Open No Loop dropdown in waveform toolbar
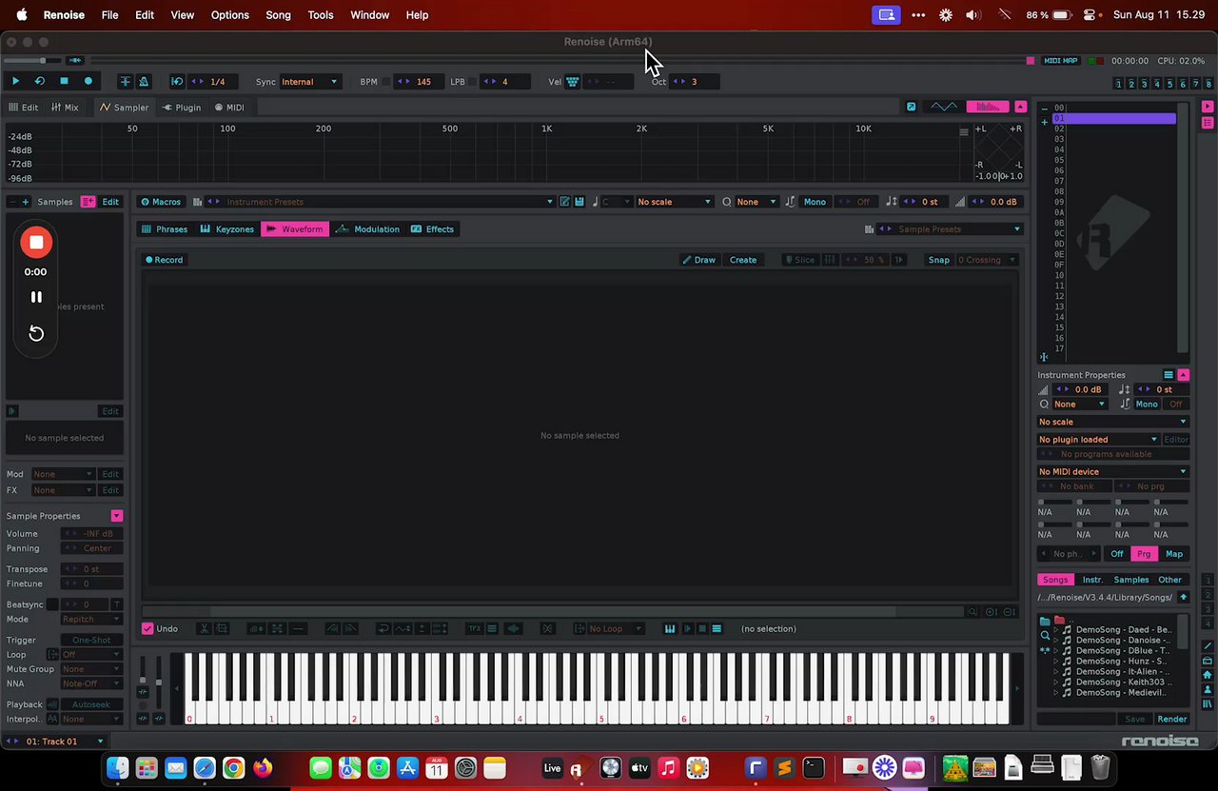Image resolution: width=1218 pixels, height=791 pixels. (x=609, y=629)
